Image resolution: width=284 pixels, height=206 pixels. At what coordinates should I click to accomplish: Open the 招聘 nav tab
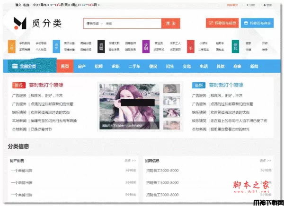coord(98,66)
